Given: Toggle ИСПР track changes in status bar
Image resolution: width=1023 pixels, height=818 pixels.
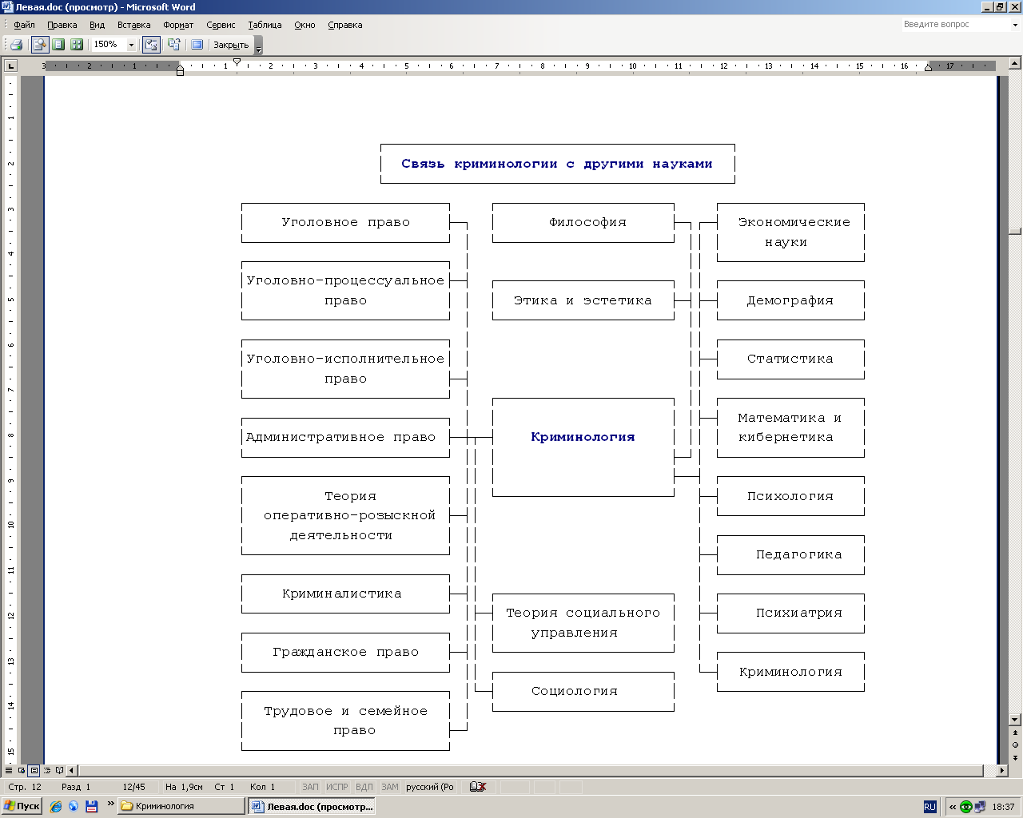Looking at the screenshot, I should (337, 787).
